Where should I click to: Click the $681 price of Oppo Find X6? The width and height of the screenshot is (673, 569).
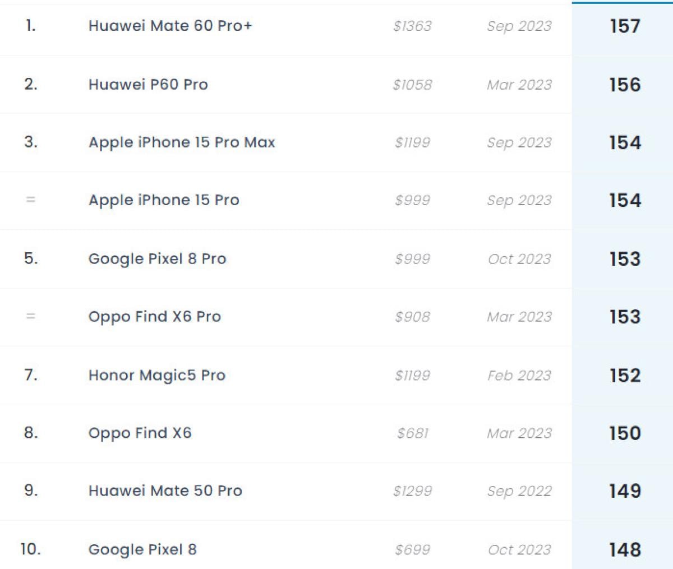coord(412,433)
